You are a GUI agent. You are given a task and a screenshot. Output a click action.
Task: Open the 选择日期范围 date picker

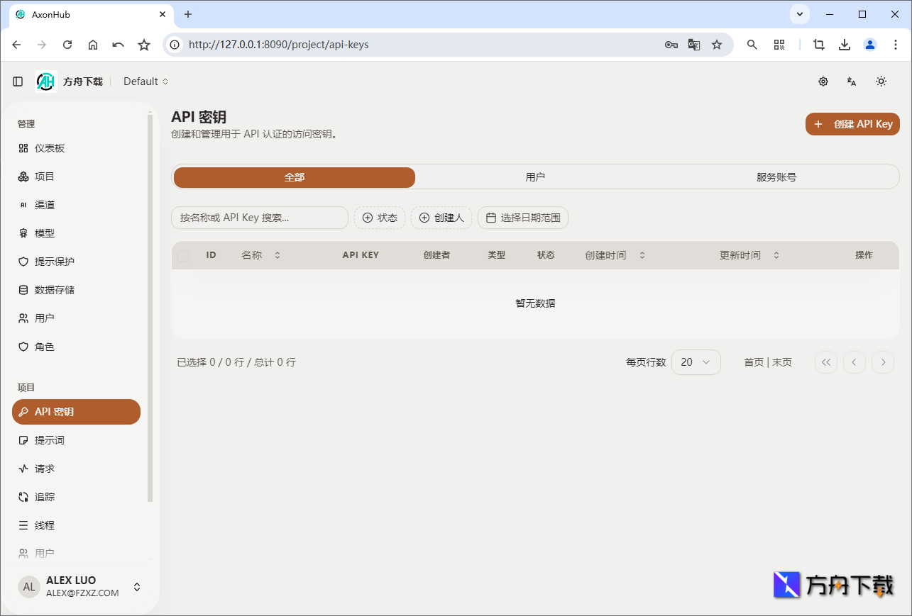[x=523, y=218]
